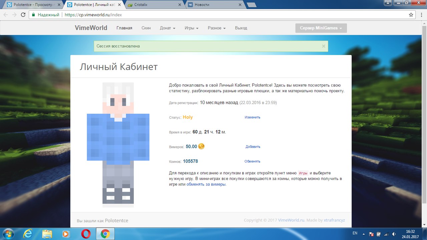
Task: Click the VimeWorld brand logo
Action: [91, 28]
